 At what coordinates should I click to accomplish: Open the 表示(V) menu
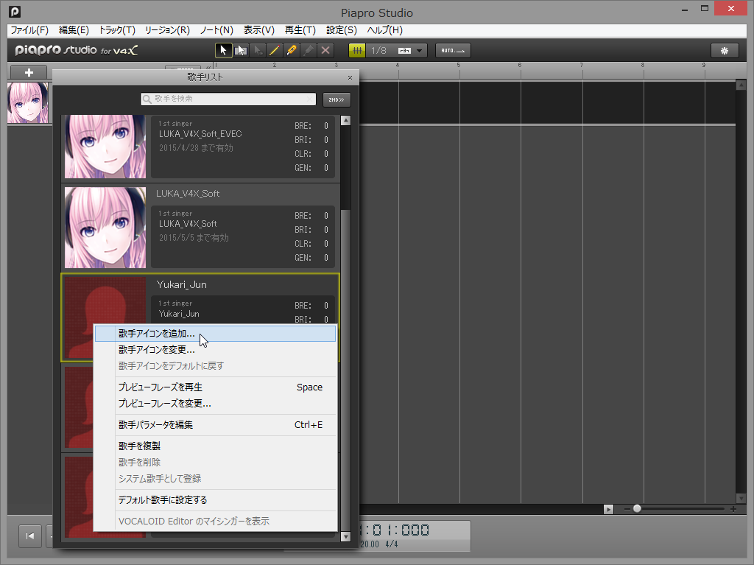(x=258, y=30)
